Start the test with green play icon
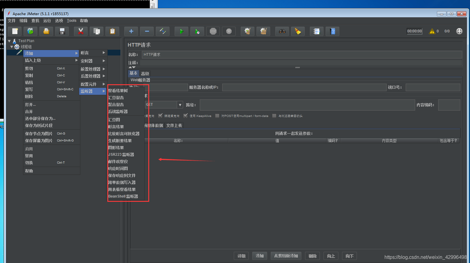Image resolution: width=470 pixels, height=263 pixels. pos(181,31)
